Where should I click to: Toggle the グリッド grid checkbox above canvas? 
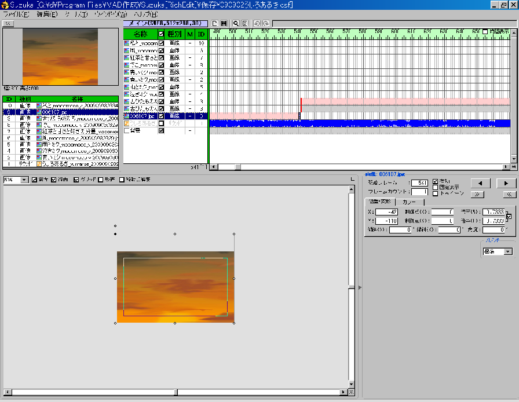point(76,180)
